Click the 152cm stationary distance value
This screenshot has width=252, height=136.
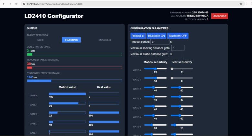click(x=32, y=77)
